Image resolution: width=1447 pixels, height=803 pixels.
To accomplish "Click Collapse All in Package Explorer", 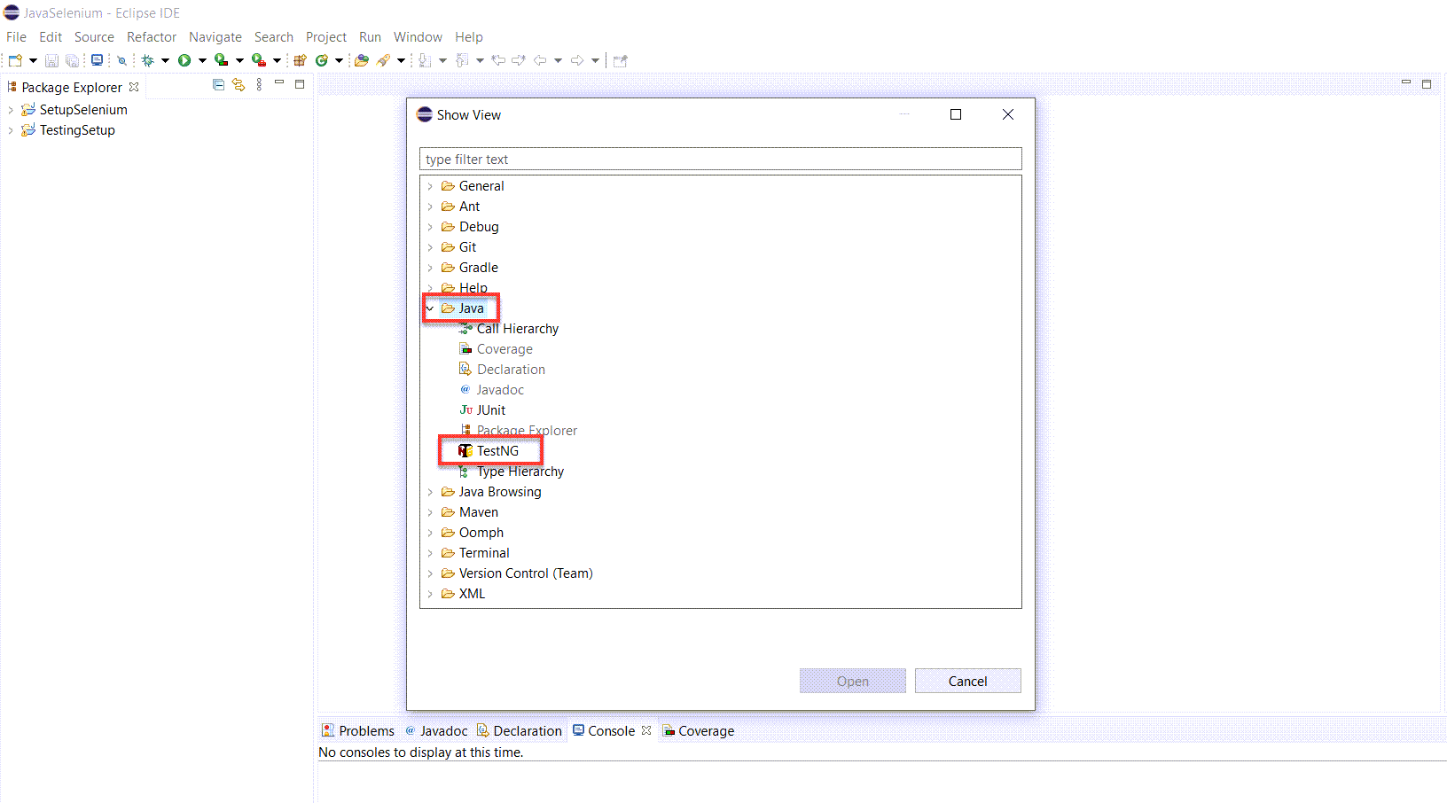I will (x=218, y=84).
